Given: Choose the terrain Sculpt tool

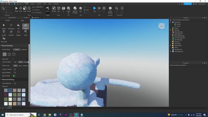Looking at the screenshot, I should (x=4, y=33).
